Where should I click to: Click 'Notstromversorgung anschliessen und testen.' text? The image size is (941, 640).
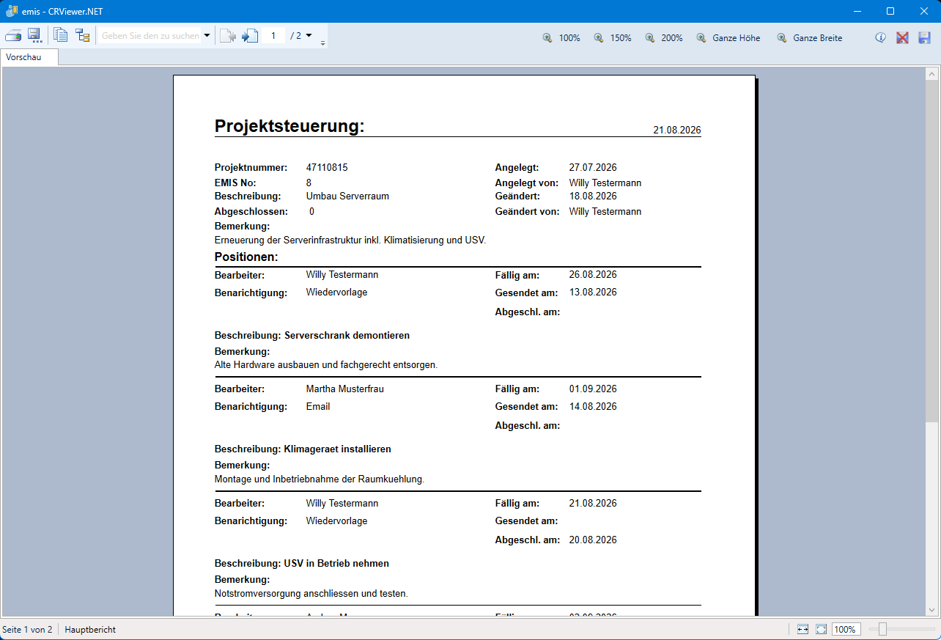tap(311, 593)
